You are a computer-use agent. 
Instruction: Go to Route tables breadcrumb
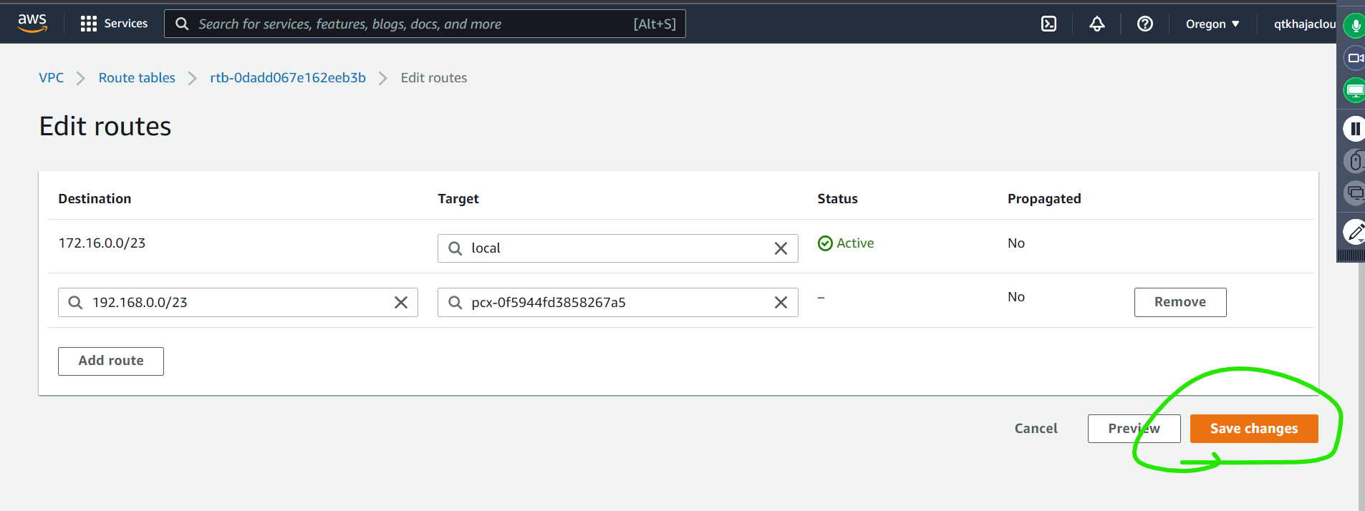point(137,78)
